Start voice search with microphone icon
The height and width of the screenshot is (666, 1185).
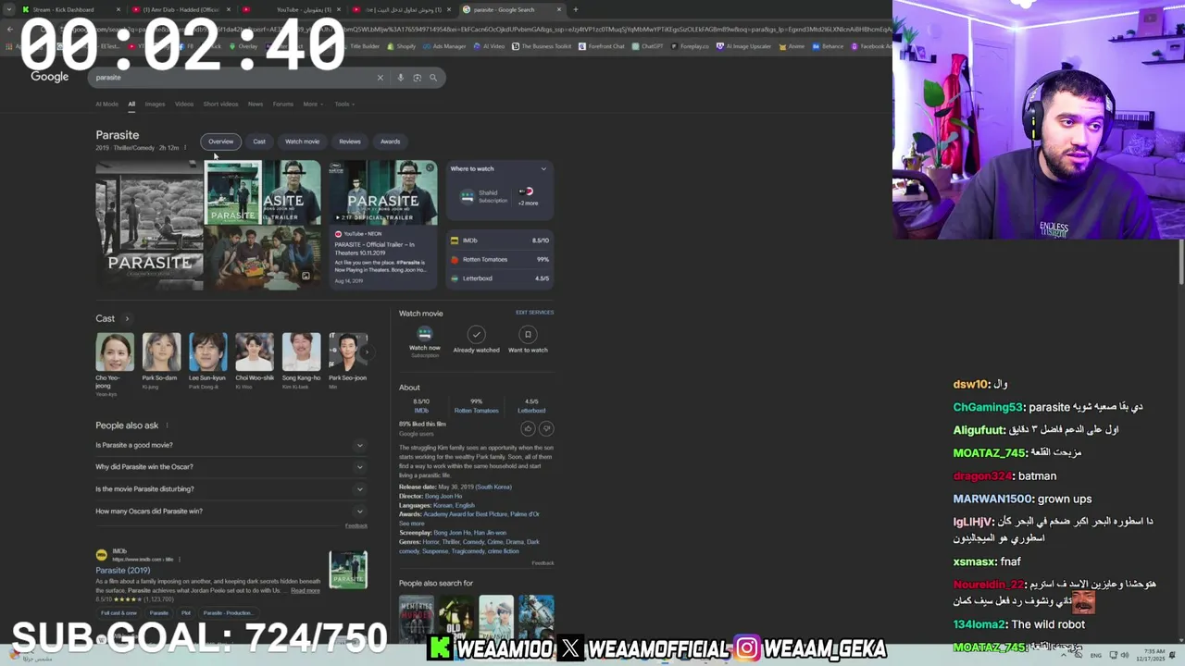coord(400,78)
